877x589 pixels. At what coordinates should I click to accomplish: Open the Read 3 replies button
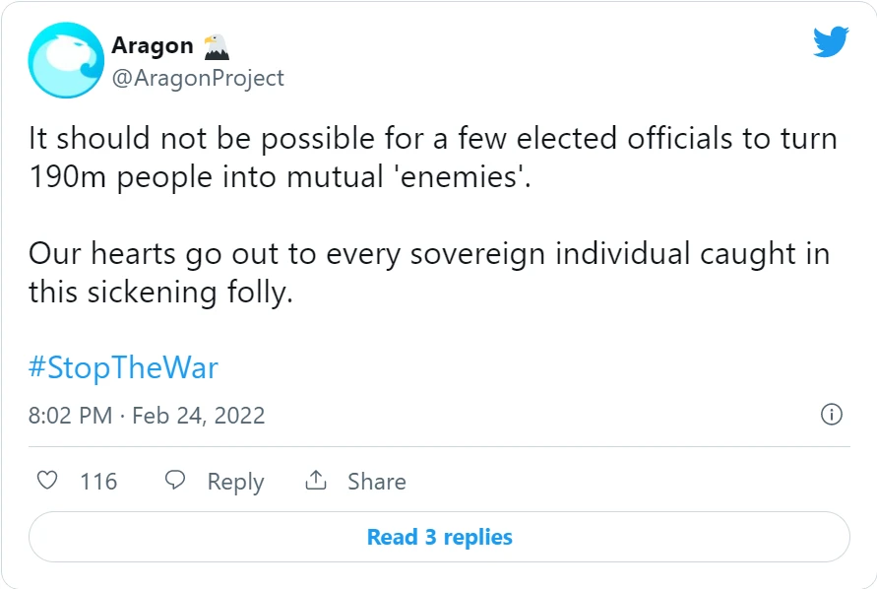(440, 537)
